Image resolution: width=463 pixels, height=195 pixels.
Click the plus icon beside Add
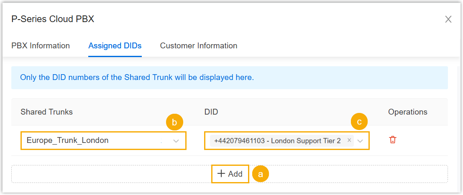(221, 174)
